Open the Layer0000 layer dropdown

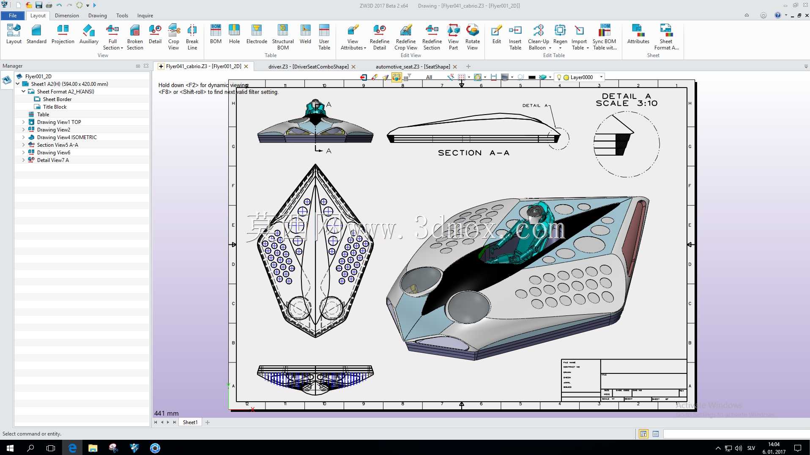(x=602, y=77)
